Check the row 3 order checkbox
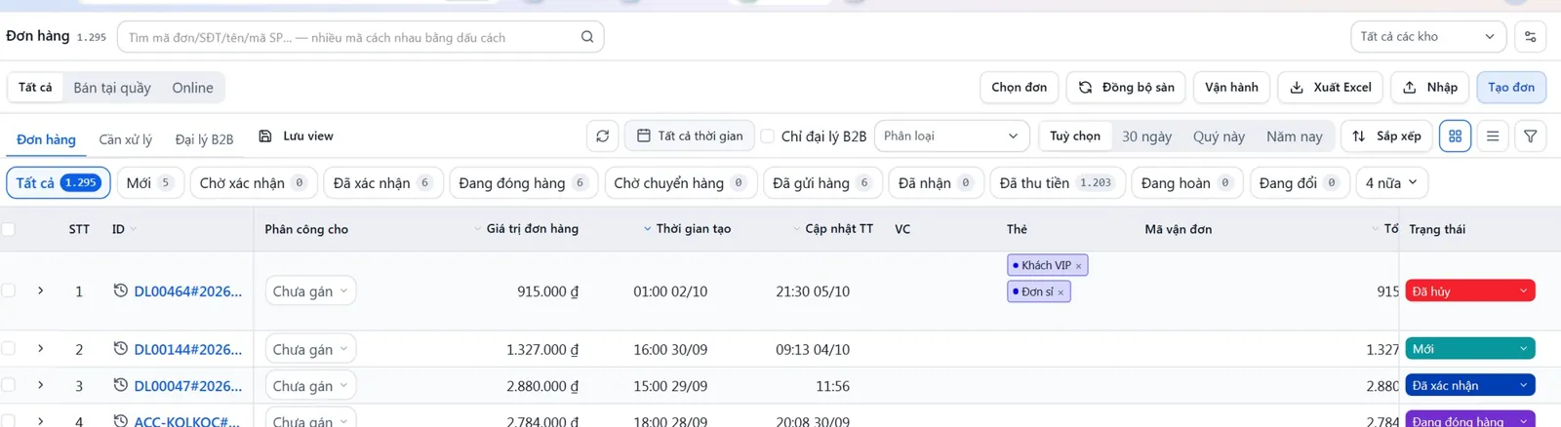The image size is (1561, 427). point(9,385)
